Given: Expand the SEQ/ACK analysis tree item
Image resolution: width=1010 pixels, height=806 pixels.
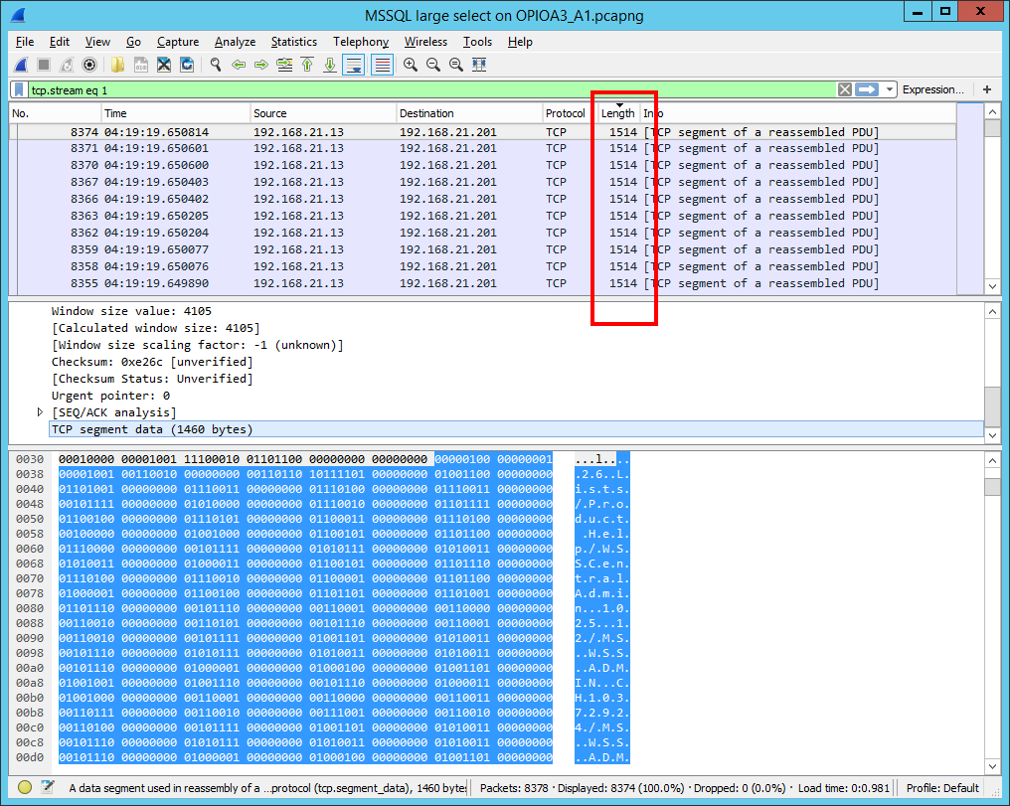Looking at the screenshot, I should (x=41, y=412).
